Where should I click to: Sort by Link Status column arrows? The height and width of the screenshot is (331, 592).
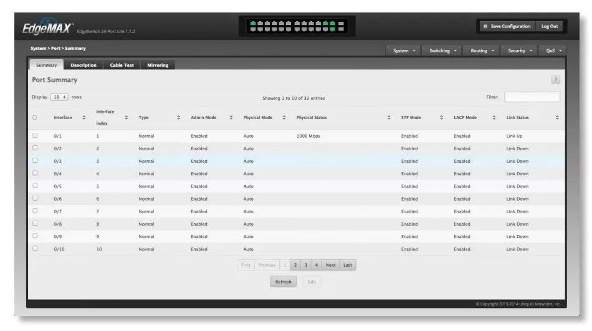point(557,118)
